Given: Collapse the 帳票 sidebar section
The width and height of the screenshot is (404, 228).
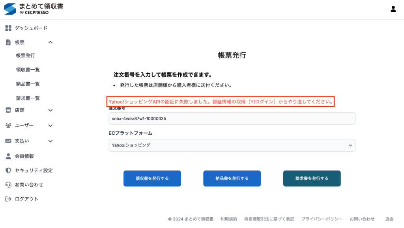Looking at the screenshot, I should [x=50, y=42].
